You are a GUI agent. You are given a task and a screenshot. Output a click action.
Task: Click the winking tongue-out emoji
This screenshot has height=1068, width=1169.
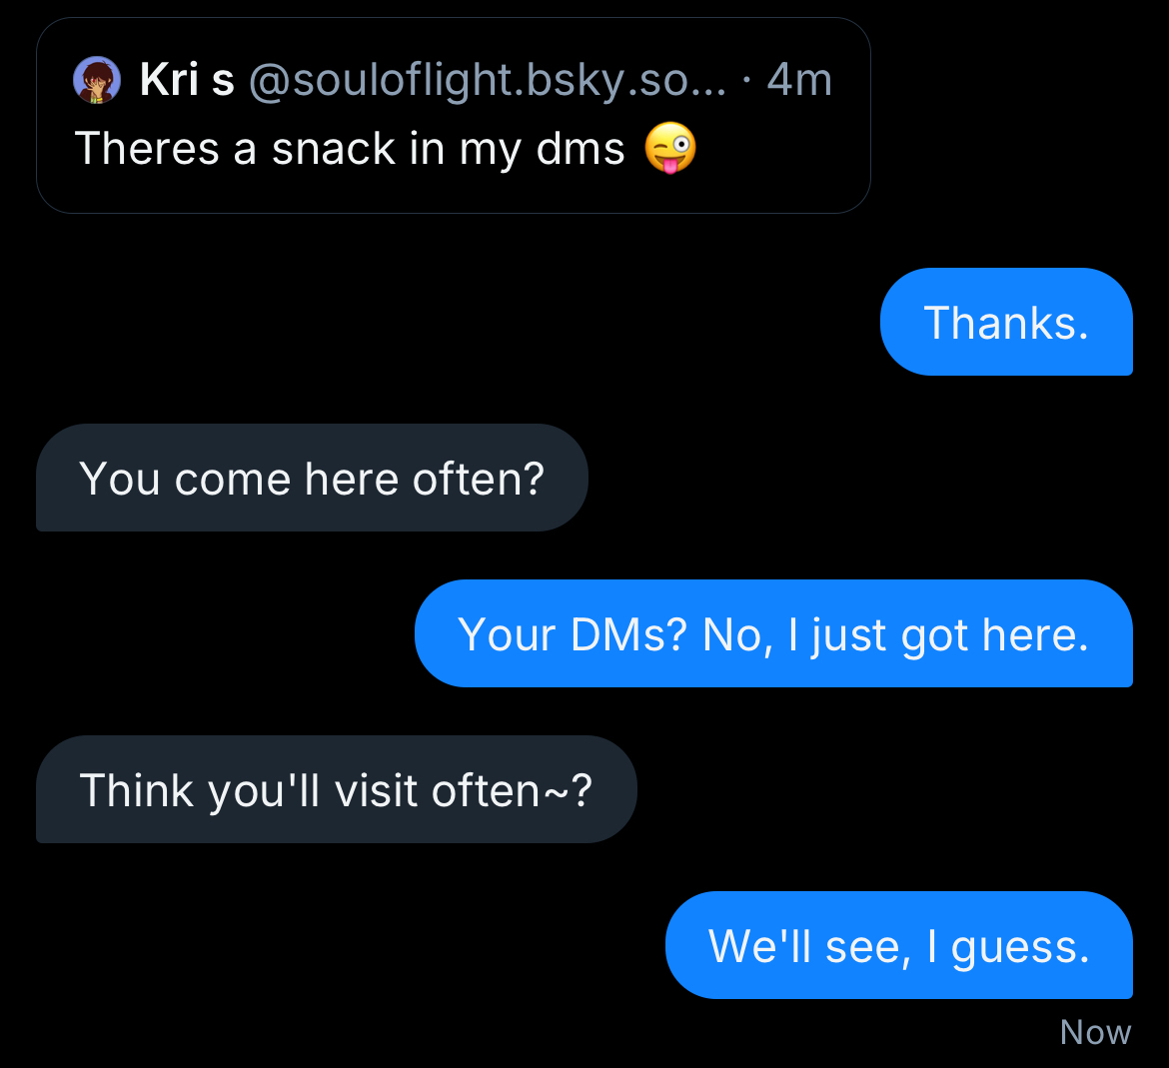(669, 149)
